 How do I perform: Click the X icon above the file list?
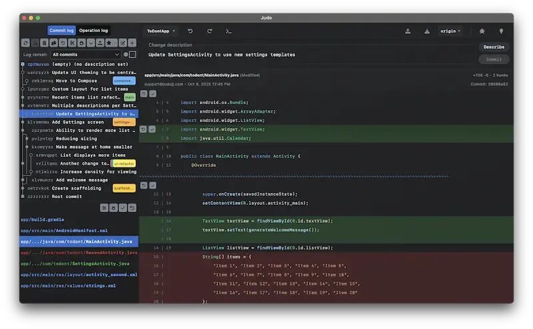tap(105, 208)
